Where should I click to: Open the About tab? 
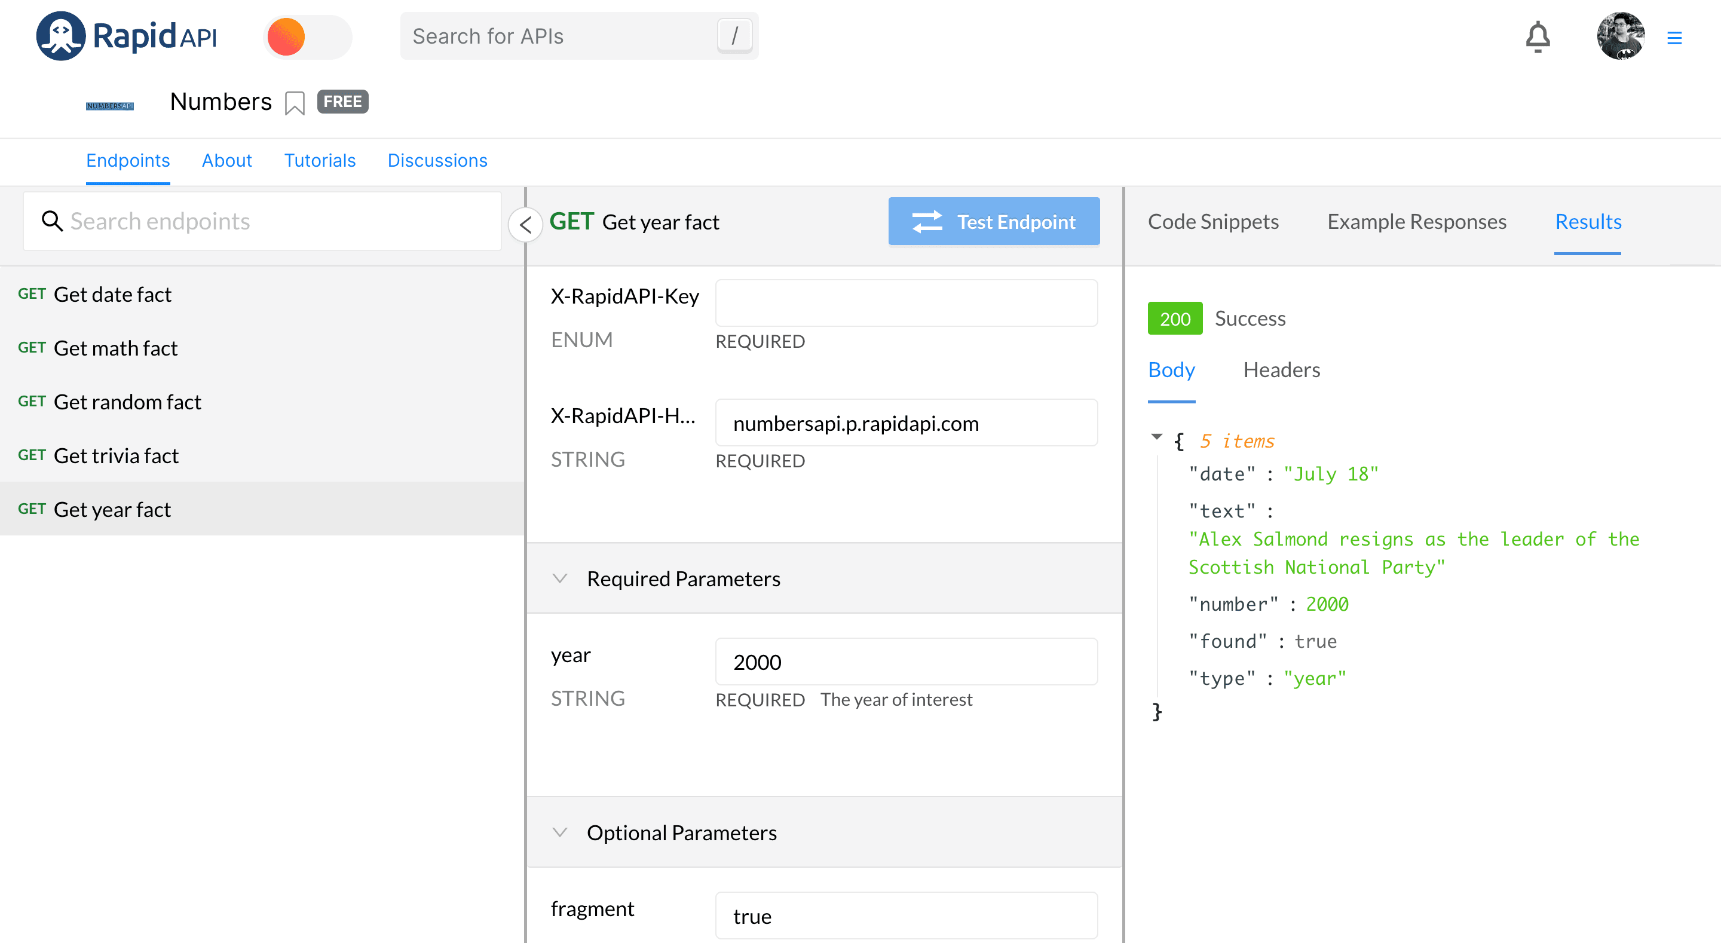pos(227,160)
